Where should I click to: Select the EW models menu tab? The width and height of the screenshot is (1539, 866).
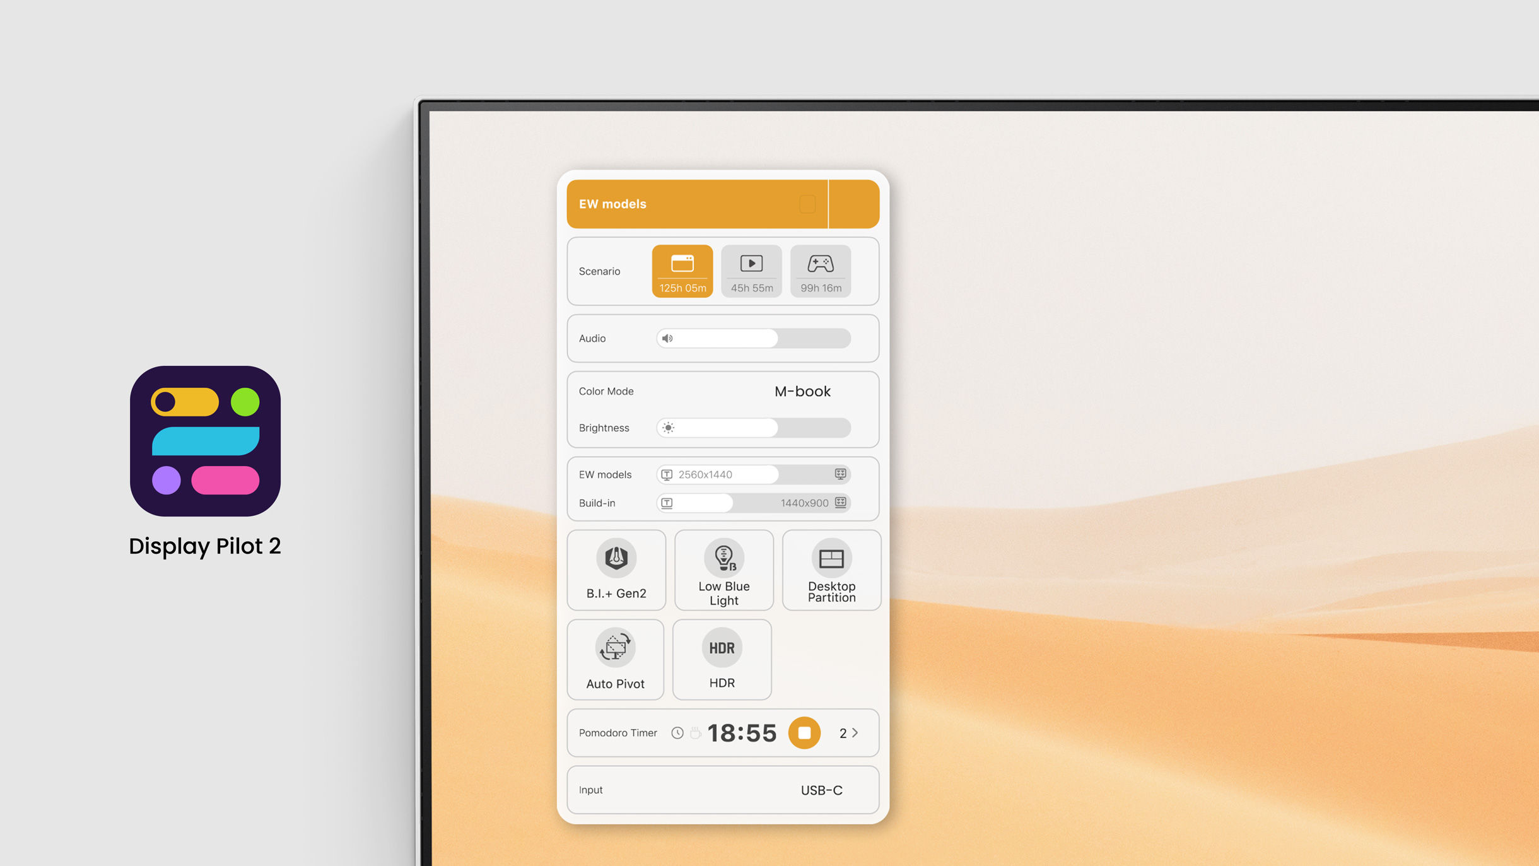[698, 203]
